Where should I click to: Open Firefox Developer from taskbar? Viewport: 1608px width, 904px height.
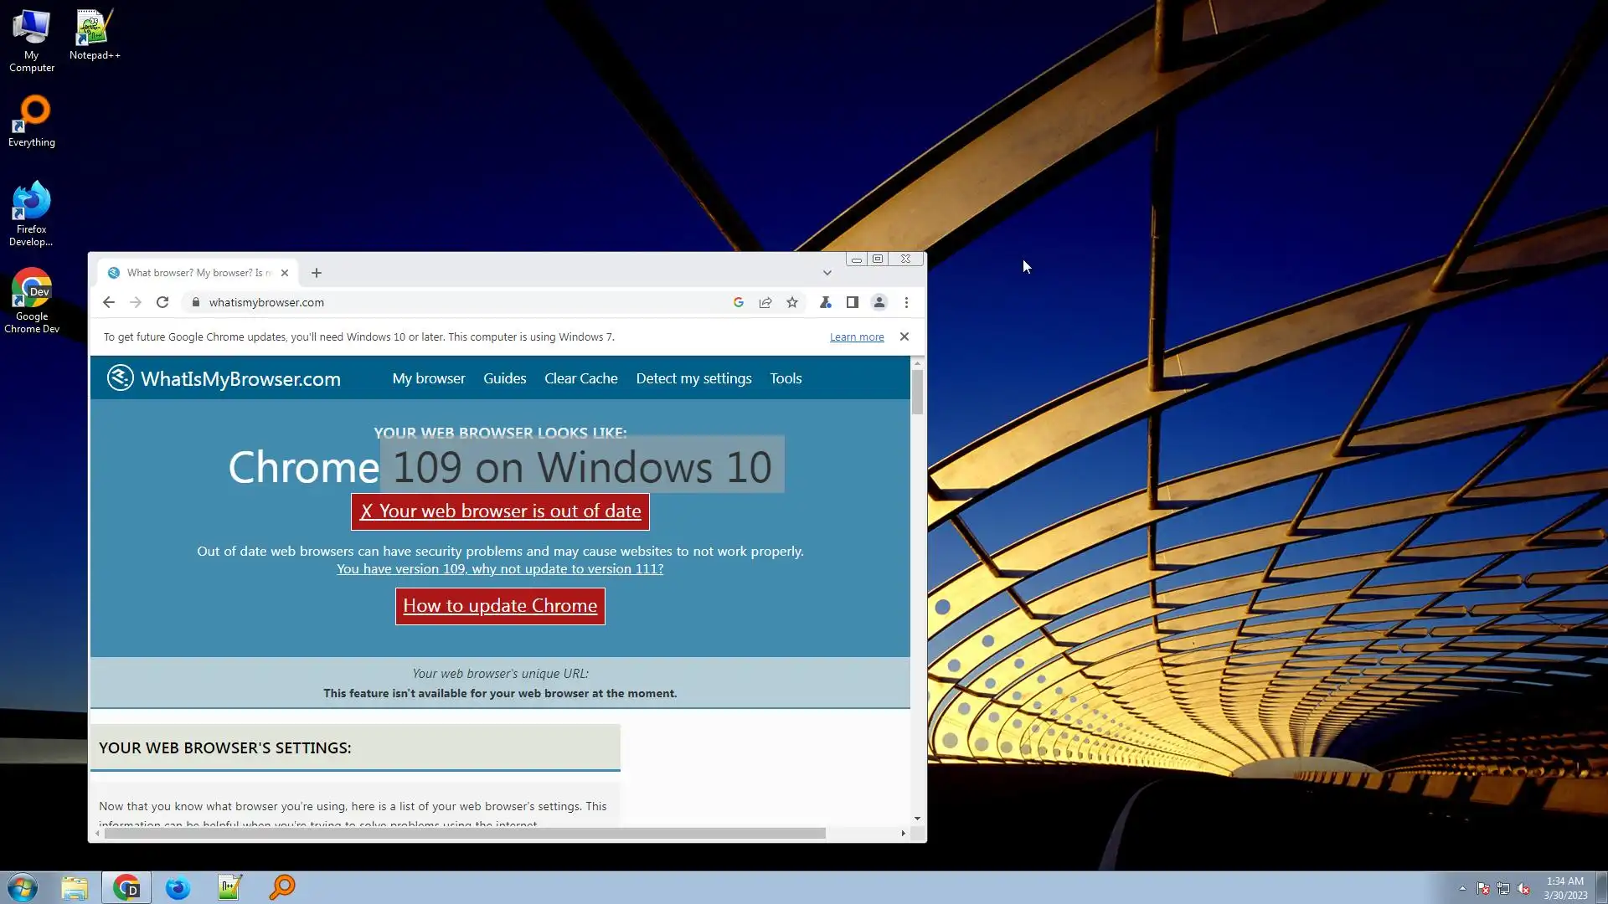[178, 887]
